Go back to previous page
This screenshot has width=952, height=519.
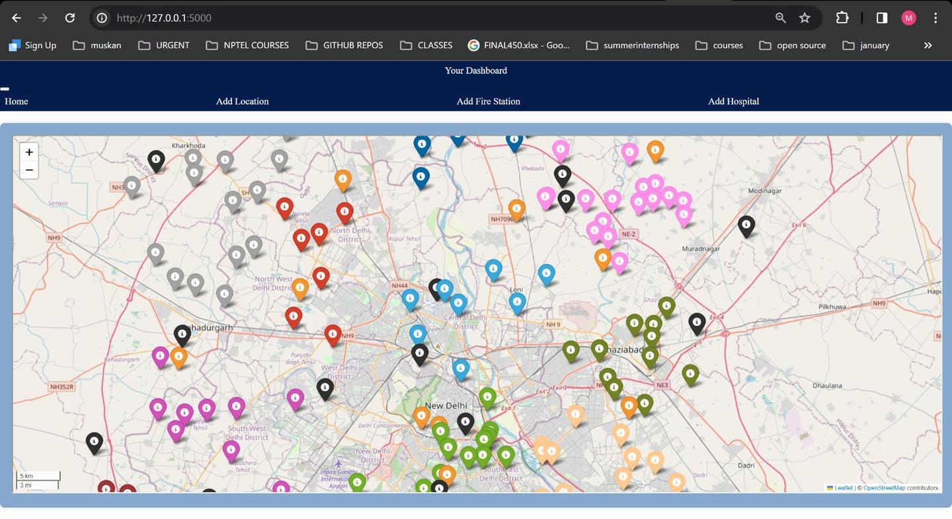click(17, 18)
